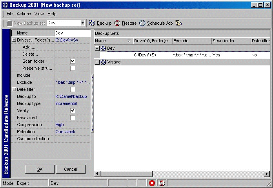Screen dimensions: 273x188
Task: Click the Backup type value Incremental
Action: click(66, 103)
